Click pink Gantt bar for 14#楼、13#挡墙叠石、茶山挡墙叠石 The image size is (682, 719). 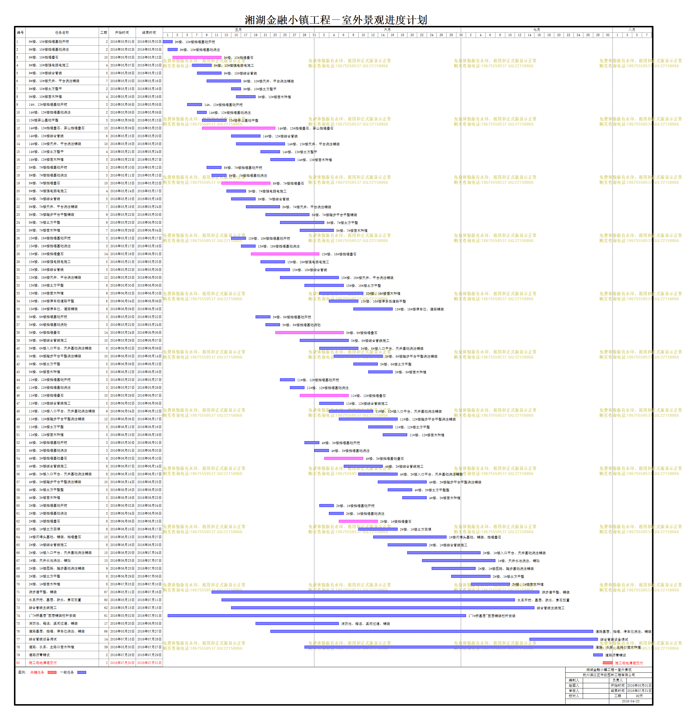pos(238,128)
